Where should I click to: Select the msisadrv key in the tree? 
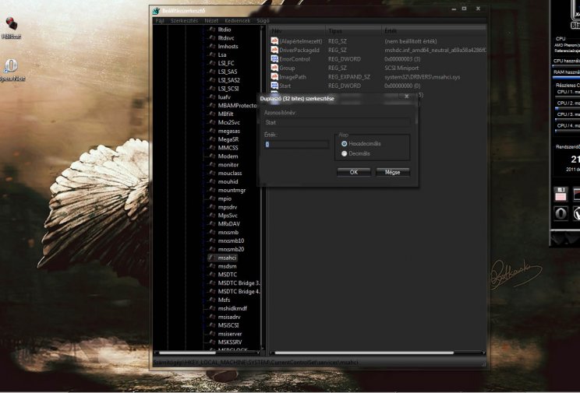click(x=229, y=317)
